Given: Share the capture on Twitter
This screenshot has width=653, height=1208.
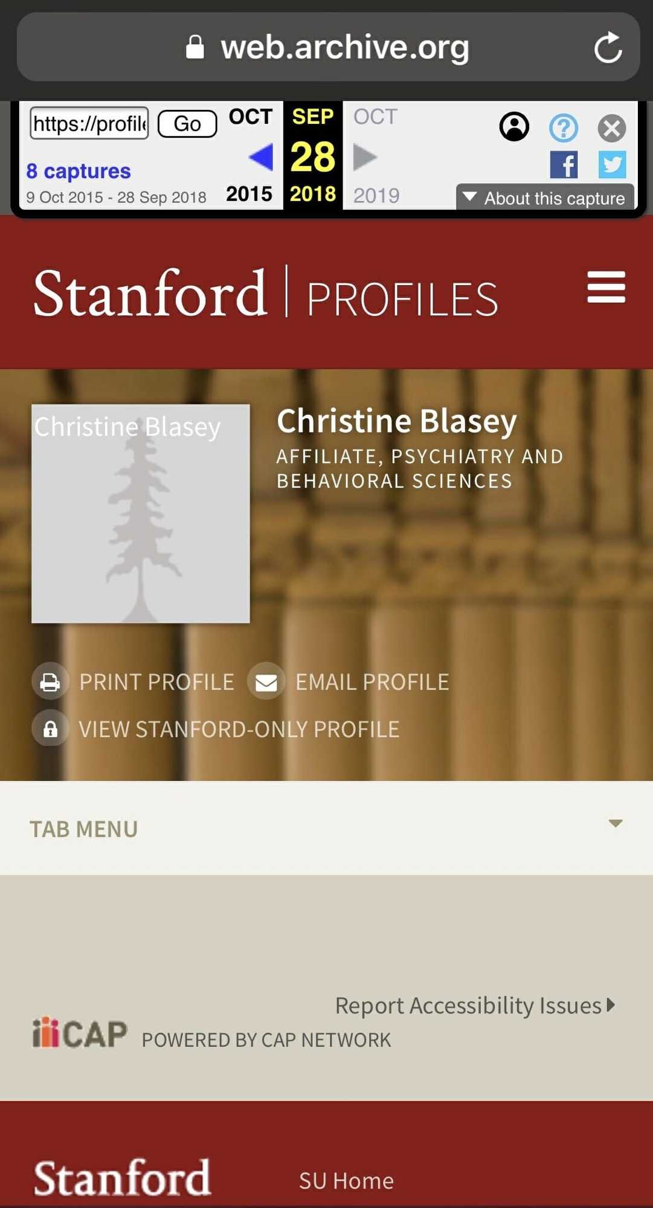Looking at the screenshot, I should click(612, 165).
